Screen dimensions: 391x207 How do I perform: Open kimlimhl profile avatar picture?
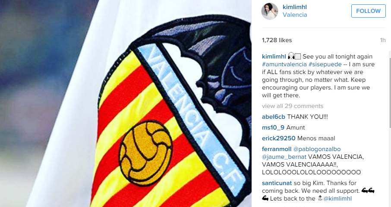[x=270, y=11]
